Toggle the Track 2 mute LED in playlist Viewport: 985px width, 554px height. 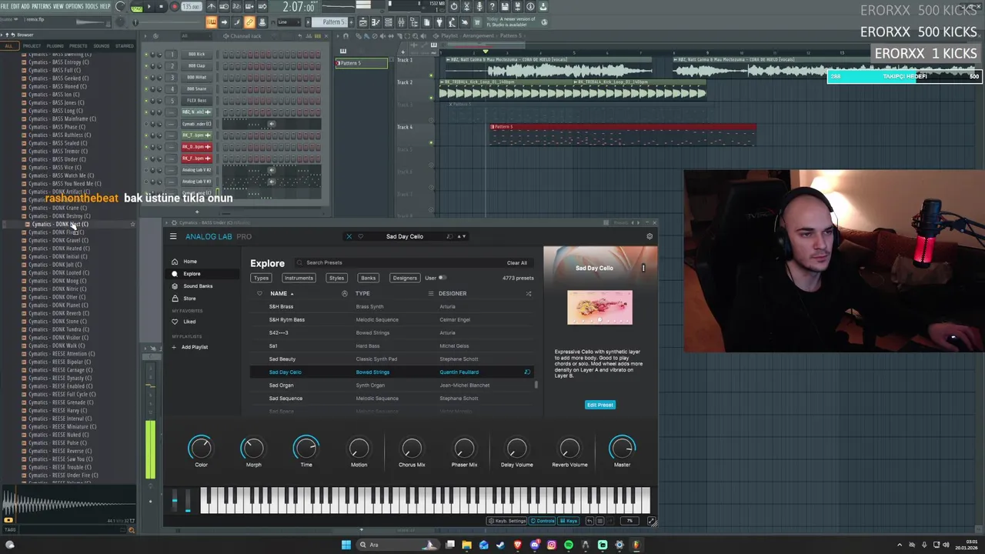(x=431, y=98)
